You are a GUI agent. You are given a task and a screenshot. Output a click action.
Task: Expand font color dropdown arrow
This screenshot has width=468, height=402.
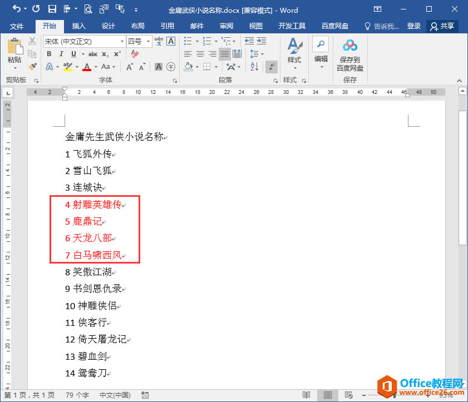tap(96, 67)
